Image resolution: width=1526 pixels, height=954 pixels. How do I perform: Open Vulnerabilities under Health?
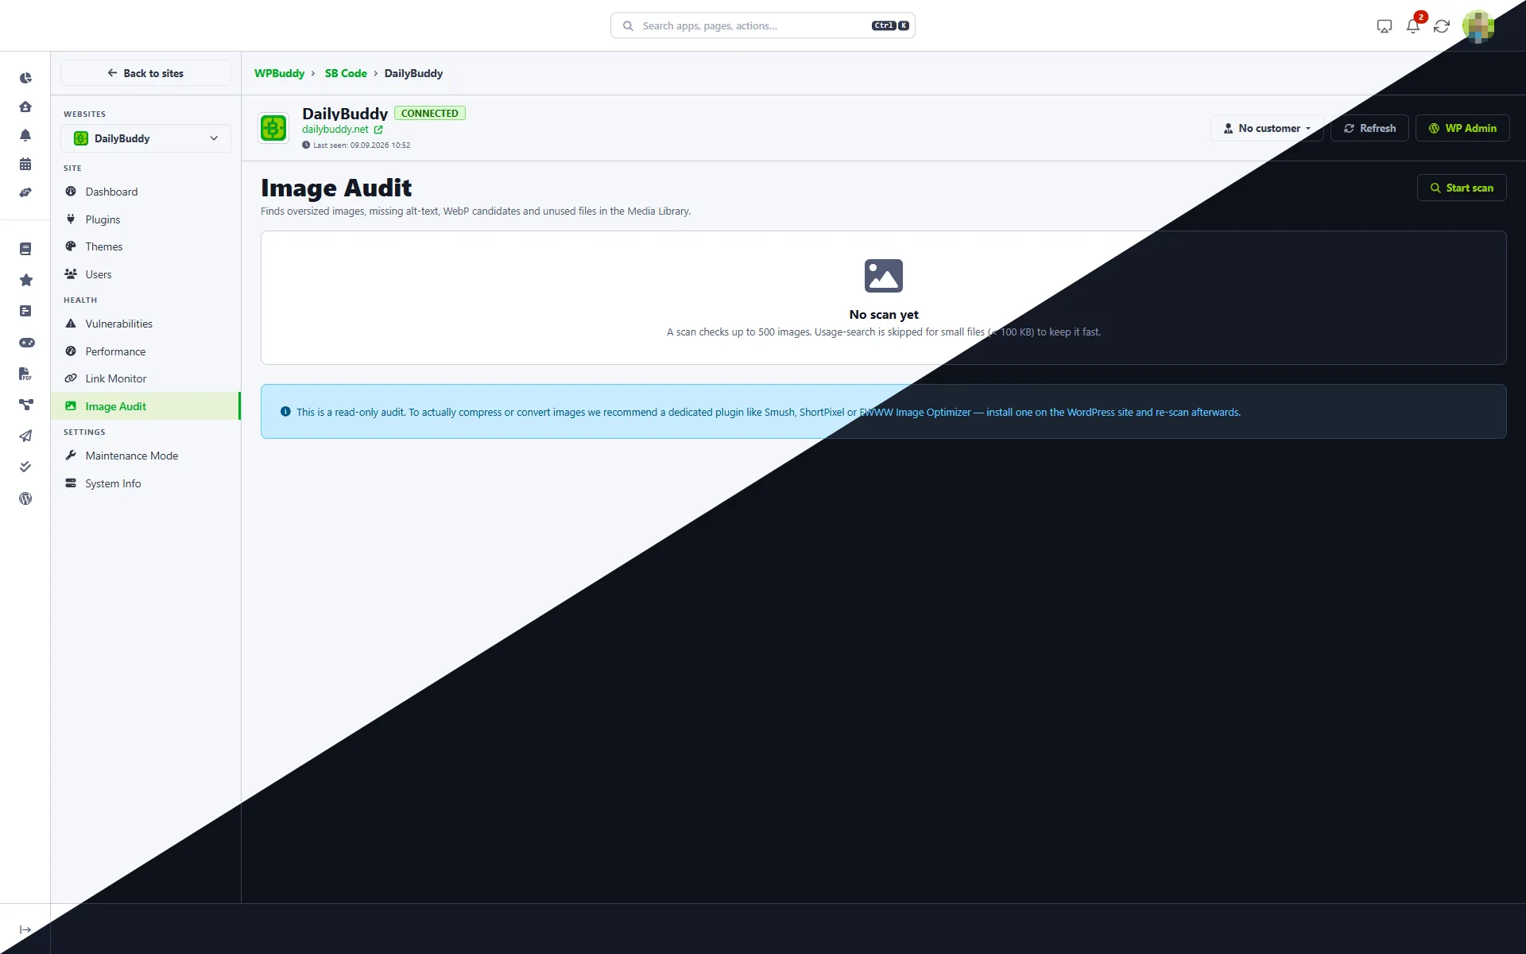pyautogui.click(x=145, y=324)
